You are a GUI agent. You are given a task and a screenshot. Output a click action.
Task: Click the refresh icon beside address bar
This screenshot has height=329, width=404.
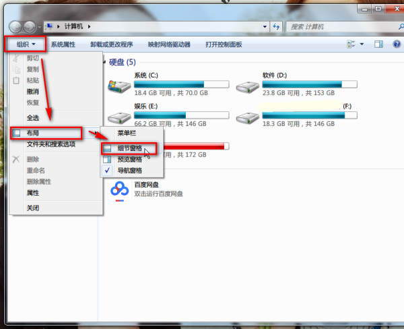(276, 26)
